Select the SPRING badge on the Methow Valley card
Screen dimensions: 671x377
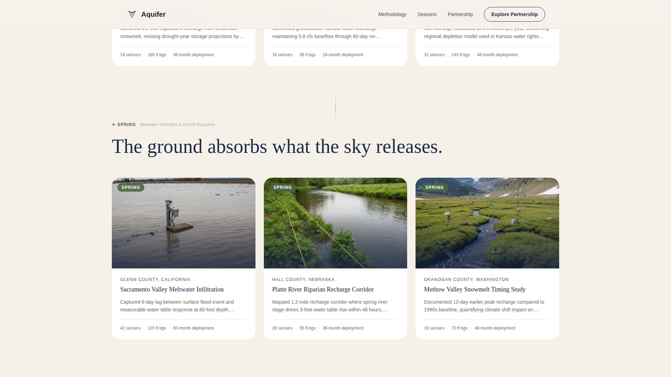[x=434, y=187]
